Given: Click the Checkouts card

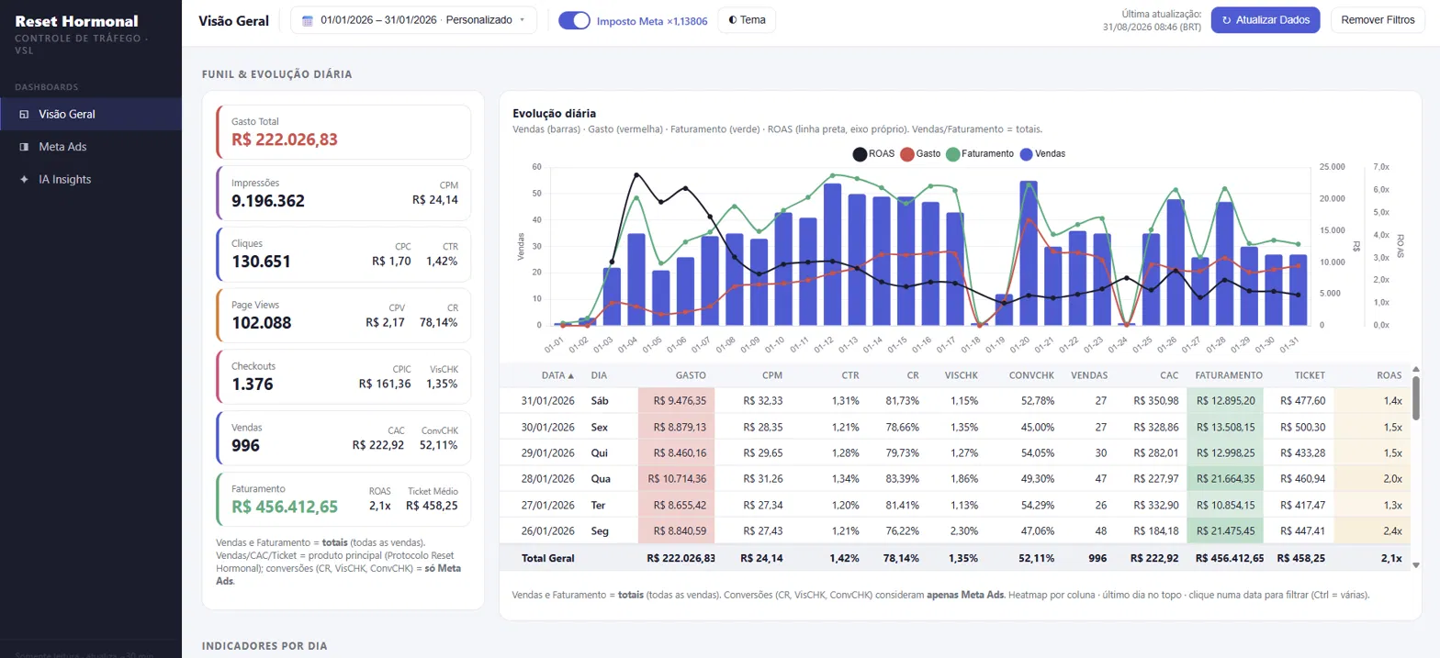Looking at the screenshot, I should tap(343, 376).
